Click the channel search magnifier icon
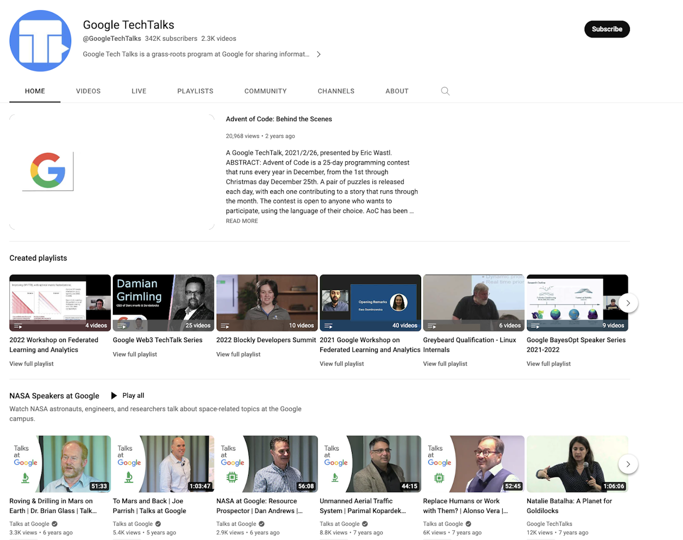 (445, 91)
